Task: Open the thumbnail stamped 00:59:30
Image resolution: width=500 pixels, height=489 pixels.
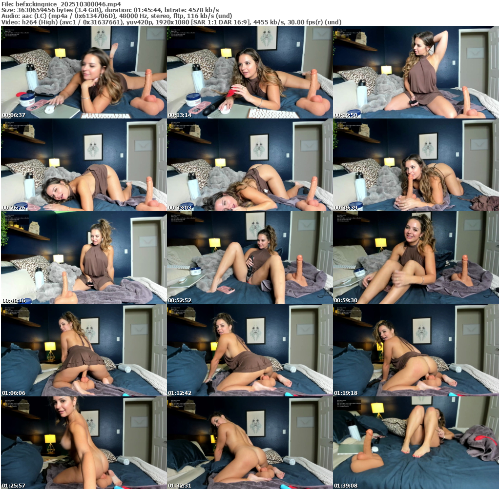Action: (416, 257)
